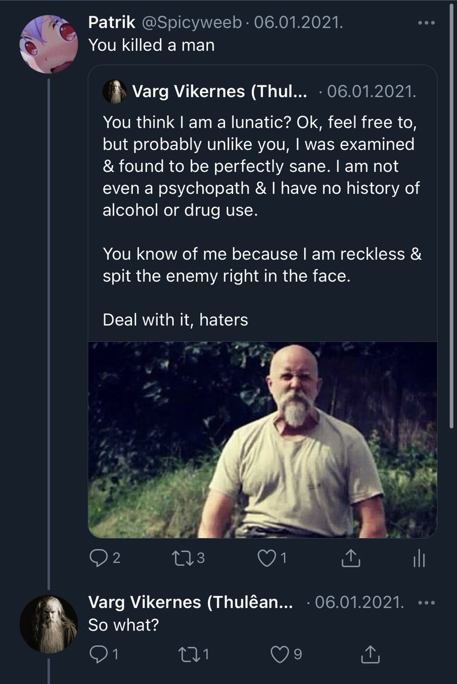
Task: Share the 'So what?' reply
Action: 371,654
